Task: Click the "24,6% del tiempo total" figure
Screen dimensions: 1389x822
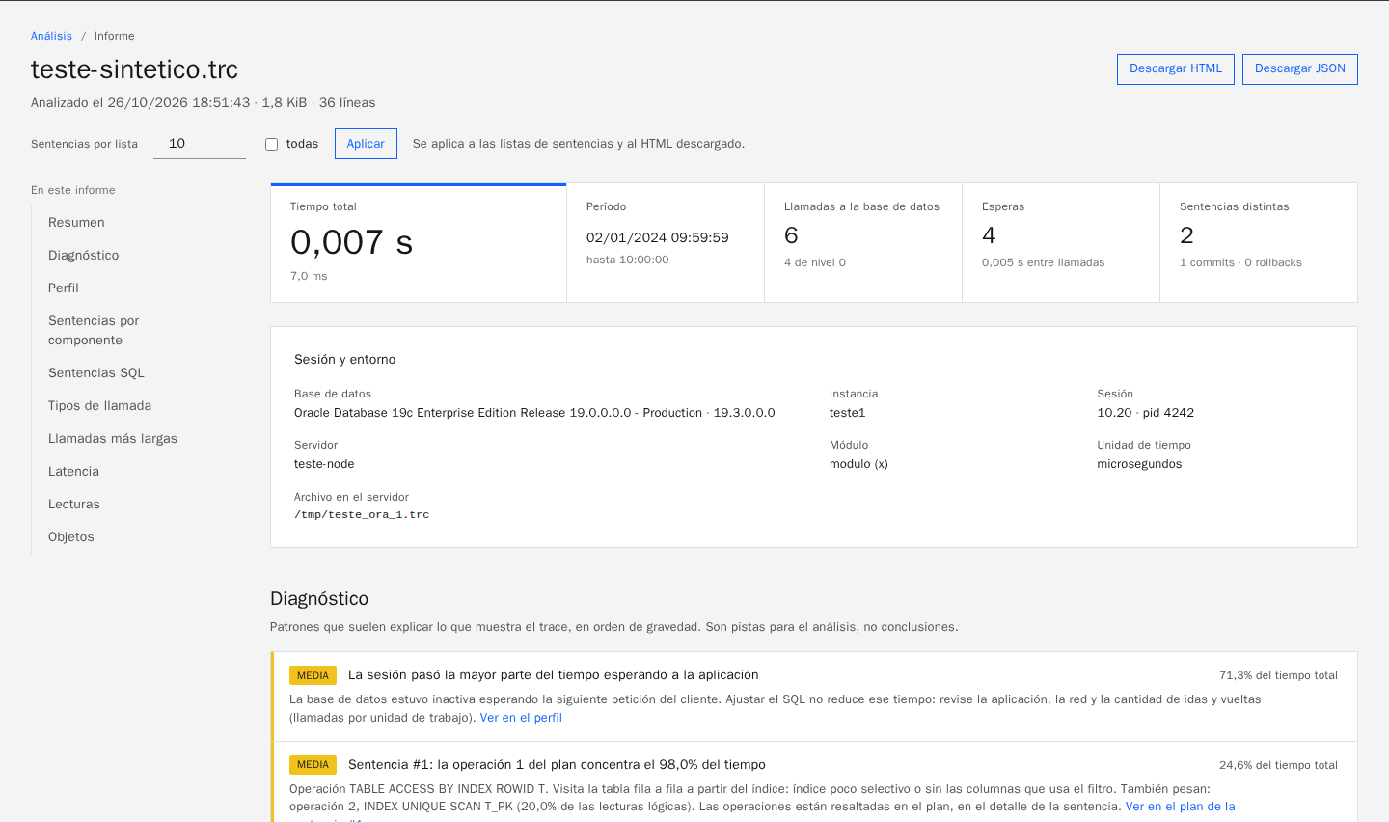Action: tap(1278, 766)
